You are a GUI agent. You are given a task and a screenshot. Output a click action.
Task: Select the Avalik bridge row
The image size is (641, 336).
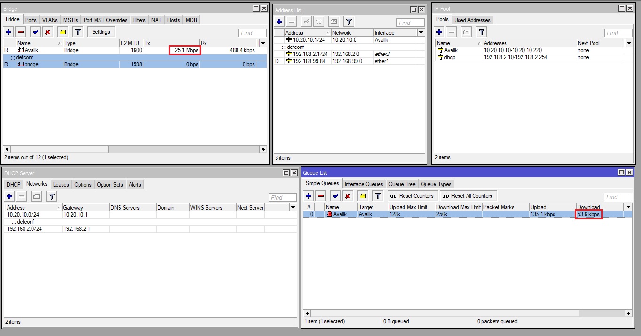tap(135, 50)
